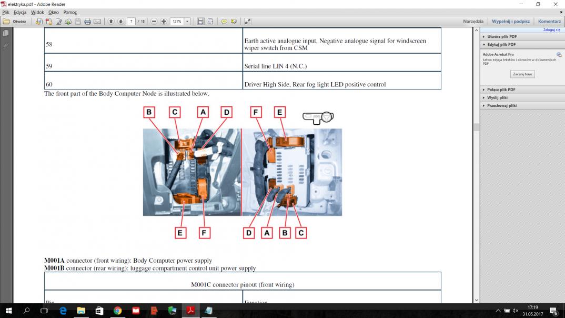The height and width of the screenshot is (318, 565).
Task: Zoom out with the minus button
Action: click(x=154, y=22)
